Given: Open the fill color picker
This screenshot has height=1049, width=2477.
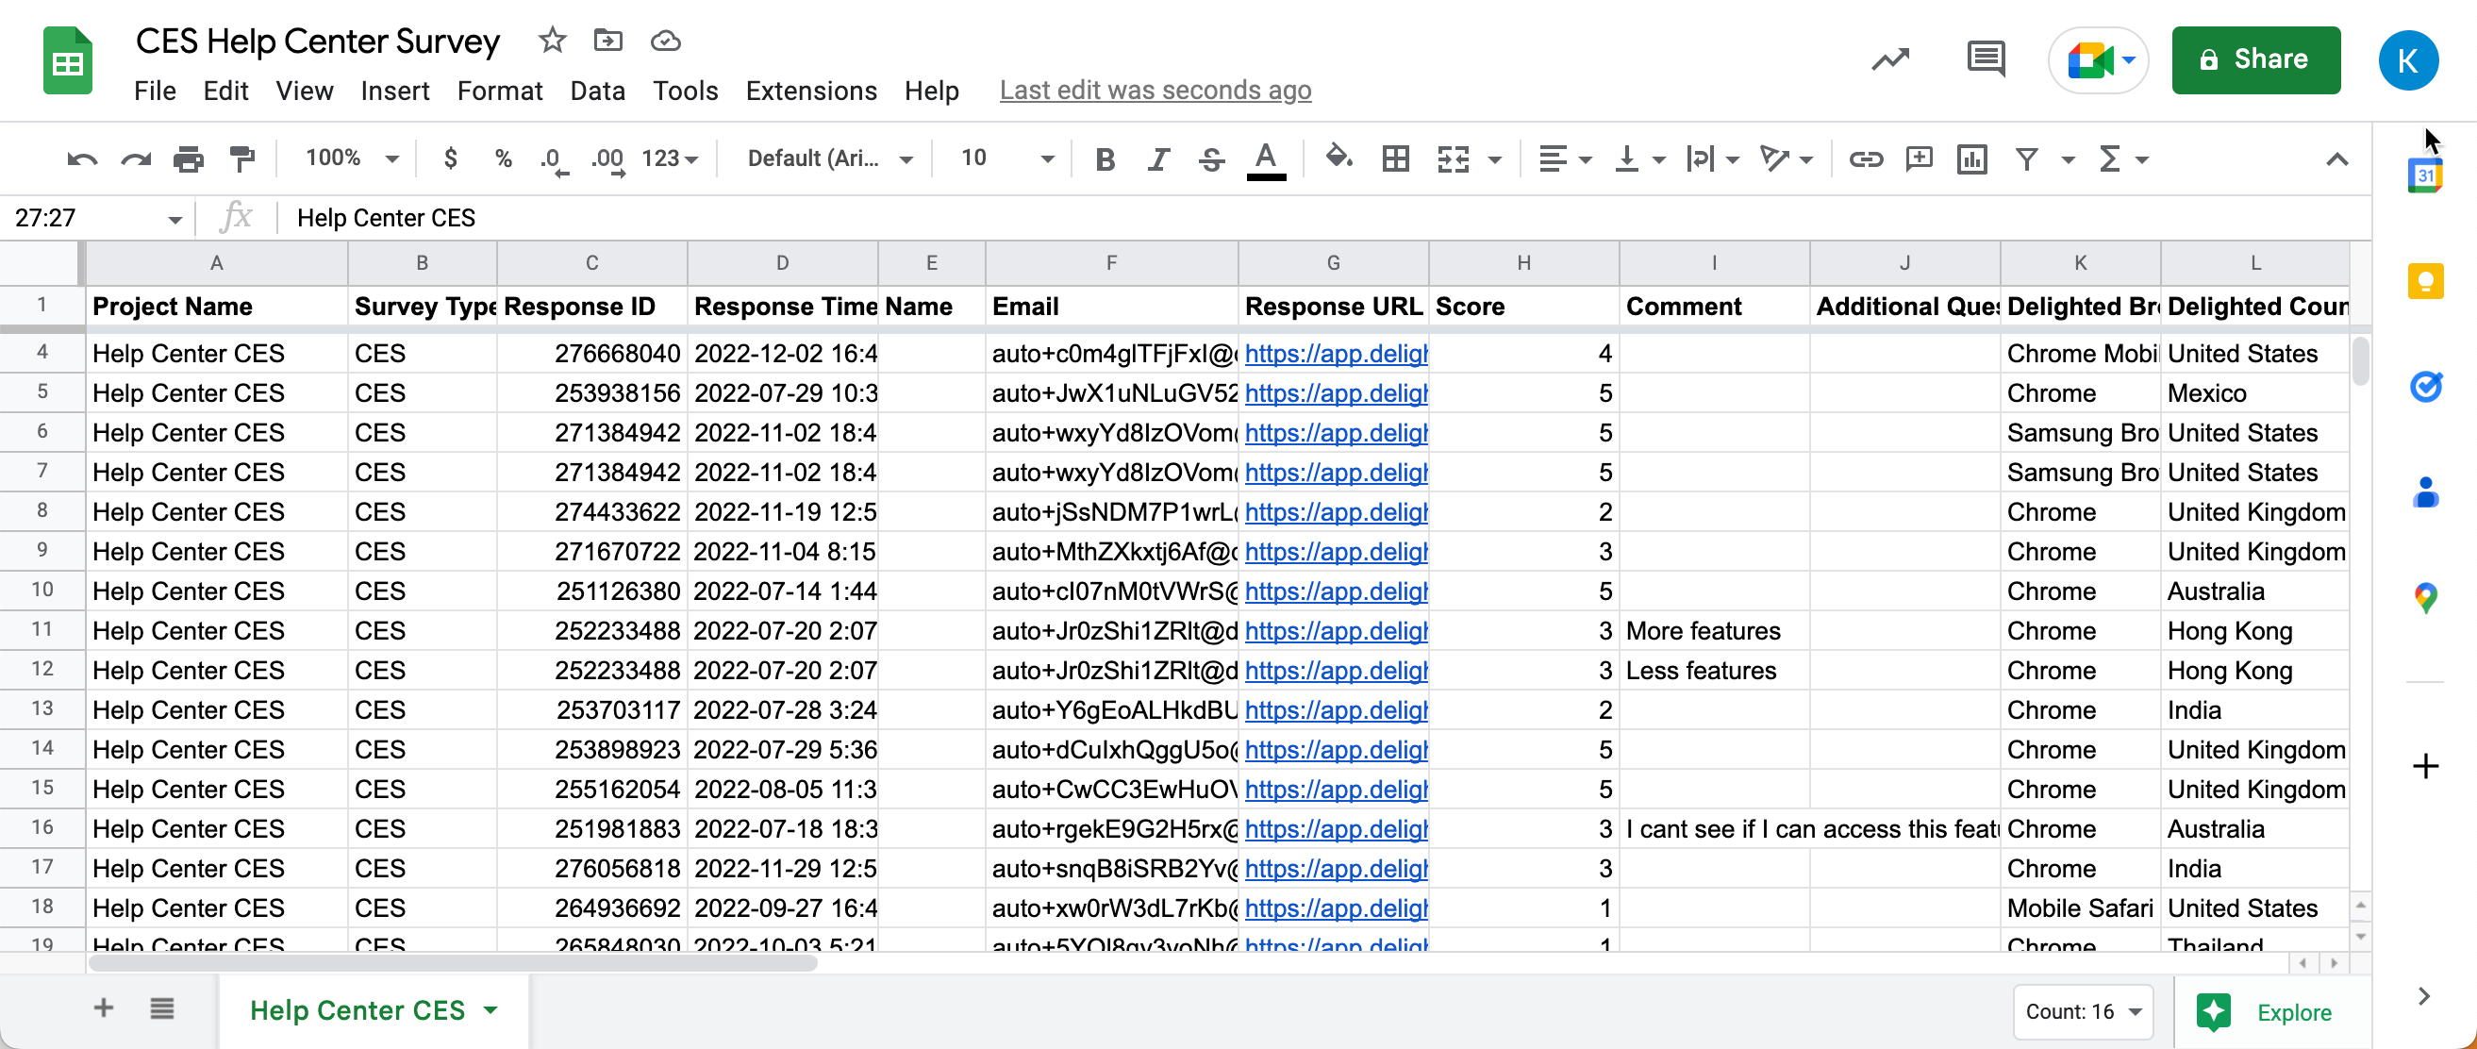Looking at the screenshot, I should (1338, 158).
